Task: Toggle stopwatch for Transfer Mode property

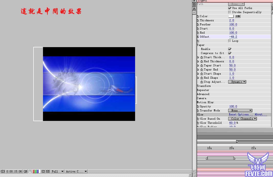Action: pos(198,111)
